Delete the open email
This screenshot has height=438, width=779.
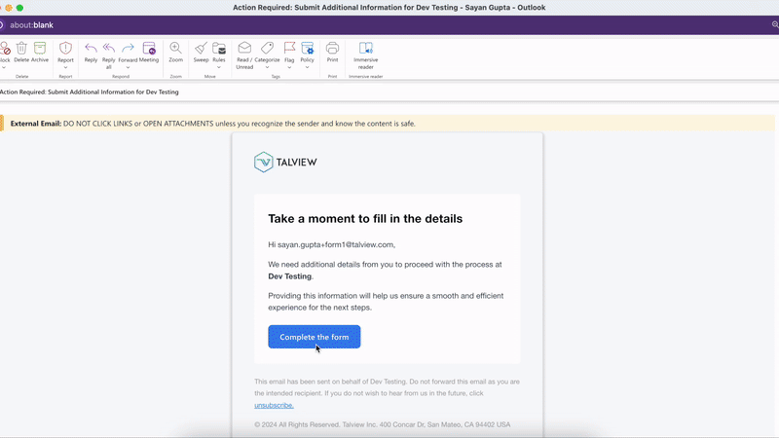(x=21, y=53)
